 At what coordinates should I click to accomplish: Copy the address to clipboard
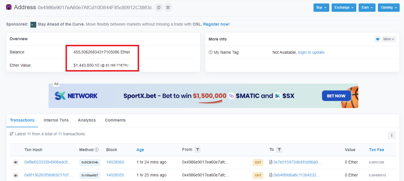[x=159, y=7]
